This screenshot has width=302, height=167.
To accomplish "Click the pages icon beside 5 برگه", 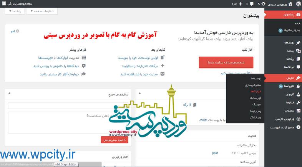I will tap(194, 105).
